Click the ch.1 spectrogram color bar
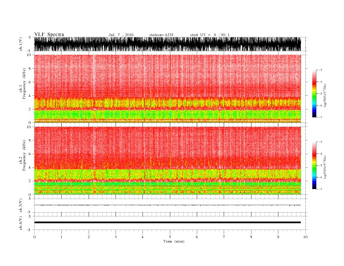The width and height of the screenshot is (344, 266). tap(314, 93)
